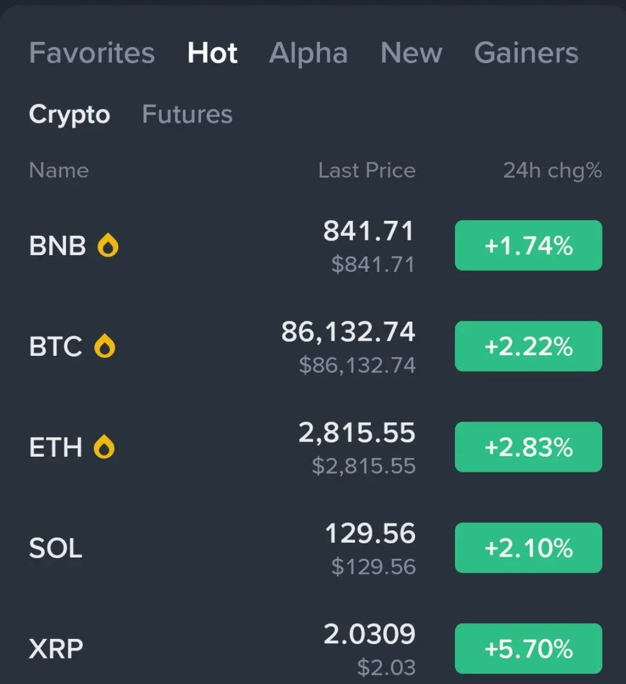Click the hot flame icon next to ETH
The height and width of the screenshot is (684, 626).
pyautogui.click(x=104, y=447)
